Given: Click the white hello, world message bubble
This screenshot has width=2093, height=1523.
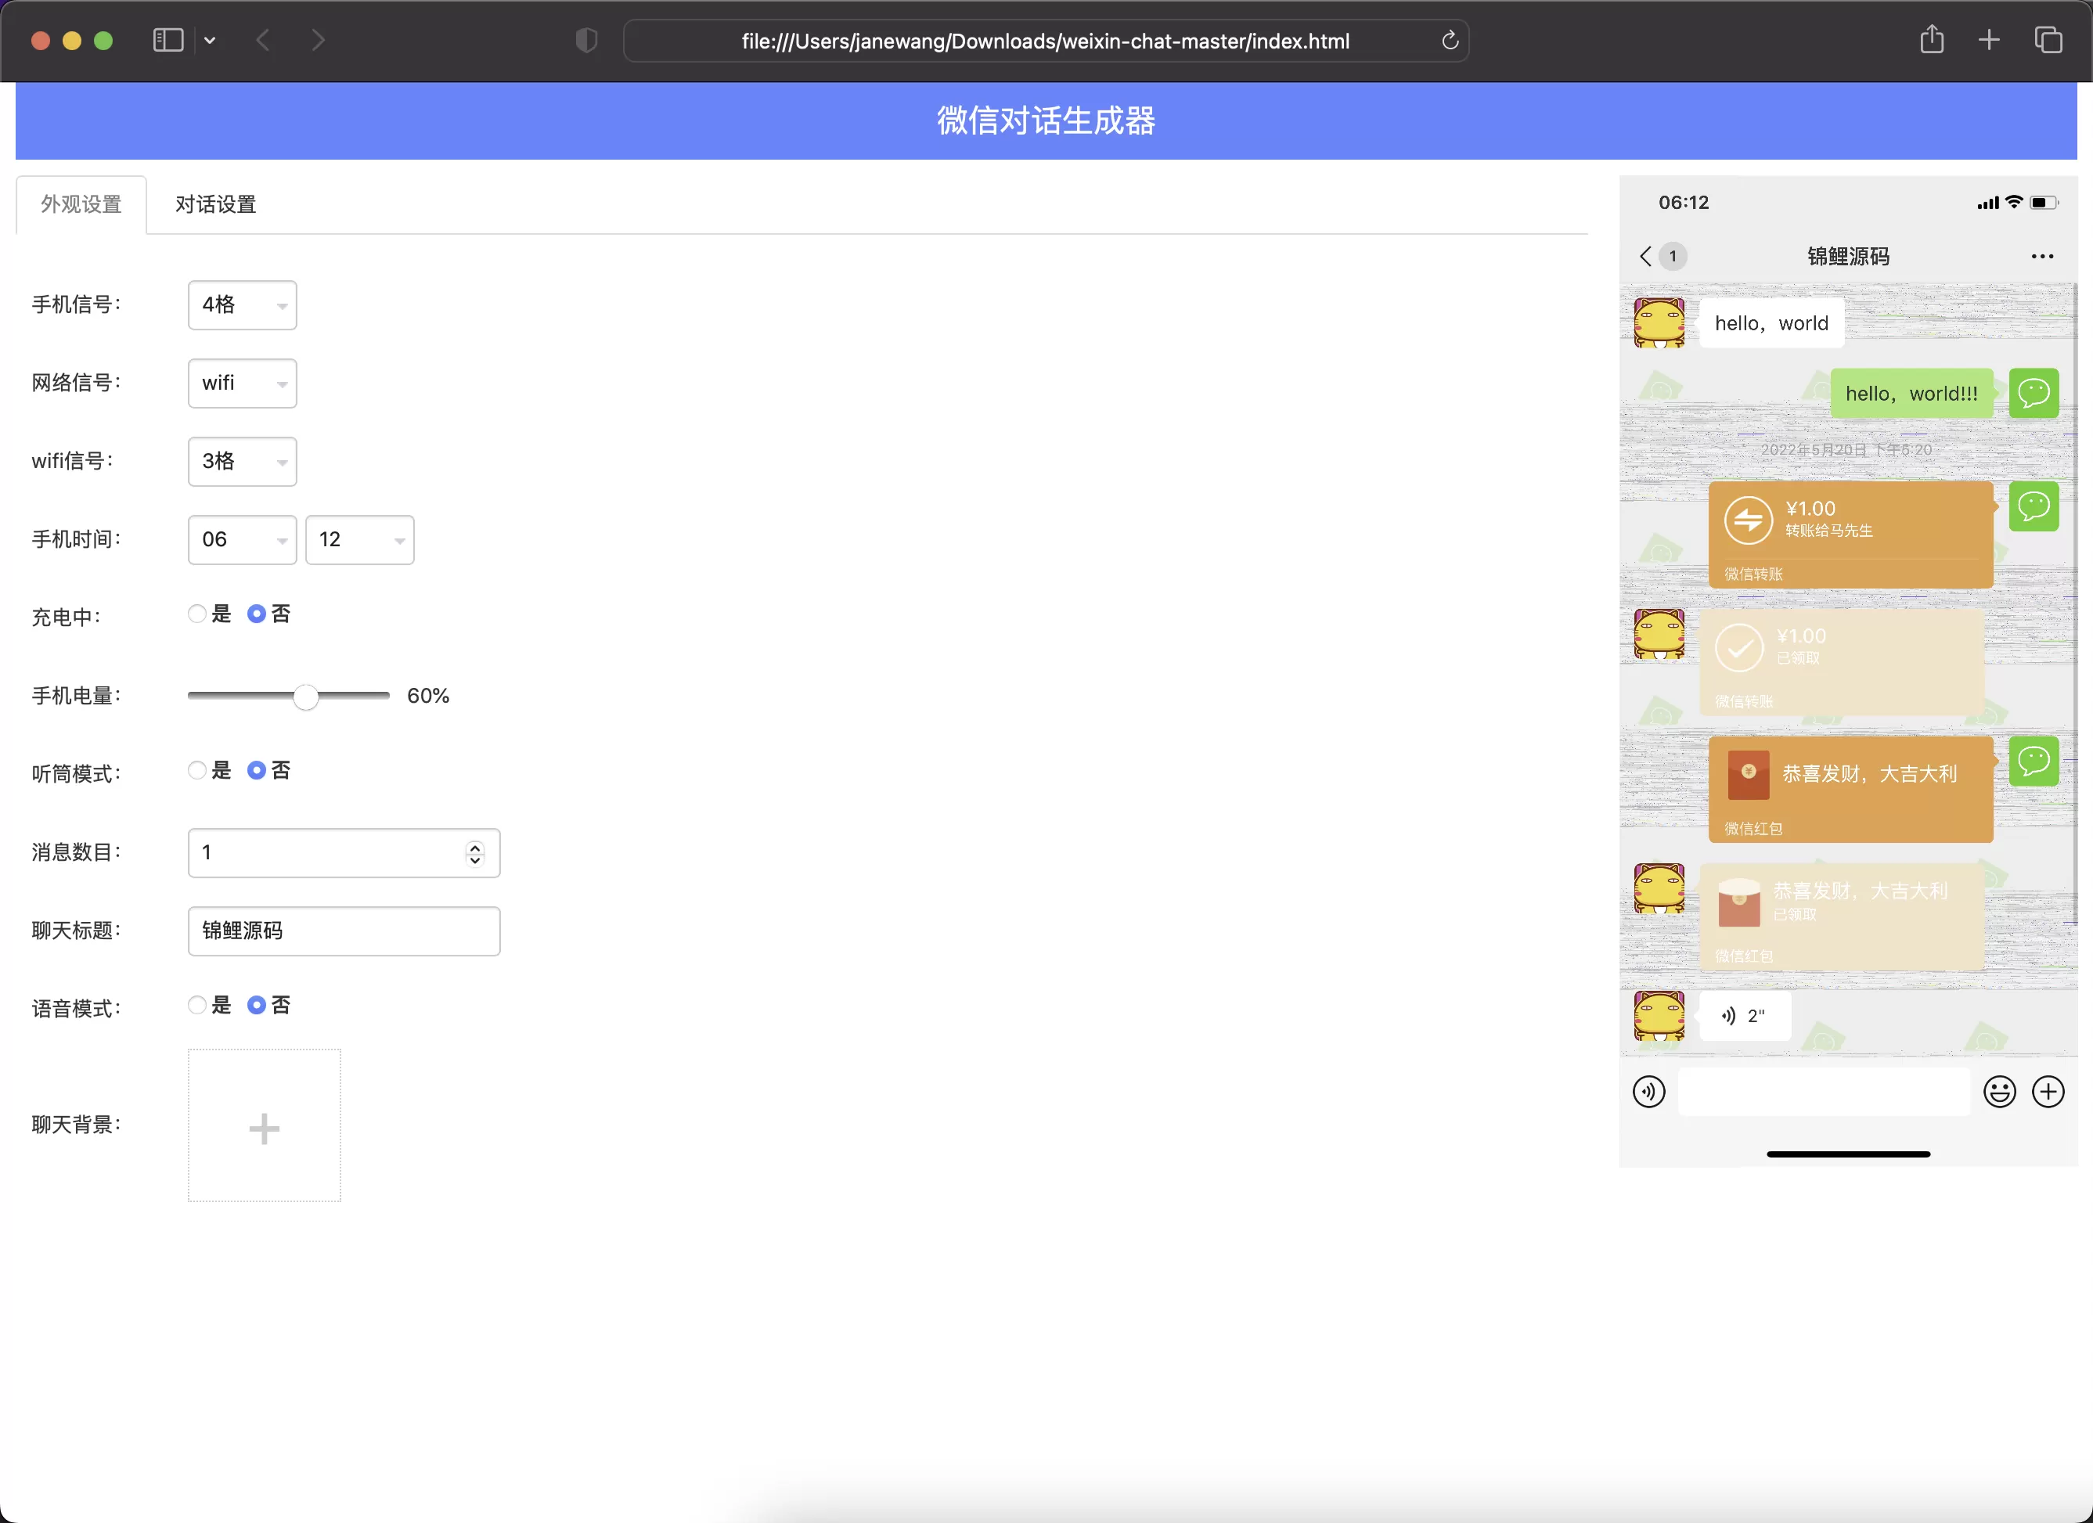Looking at the screenshot, I should pos(1771,324).
